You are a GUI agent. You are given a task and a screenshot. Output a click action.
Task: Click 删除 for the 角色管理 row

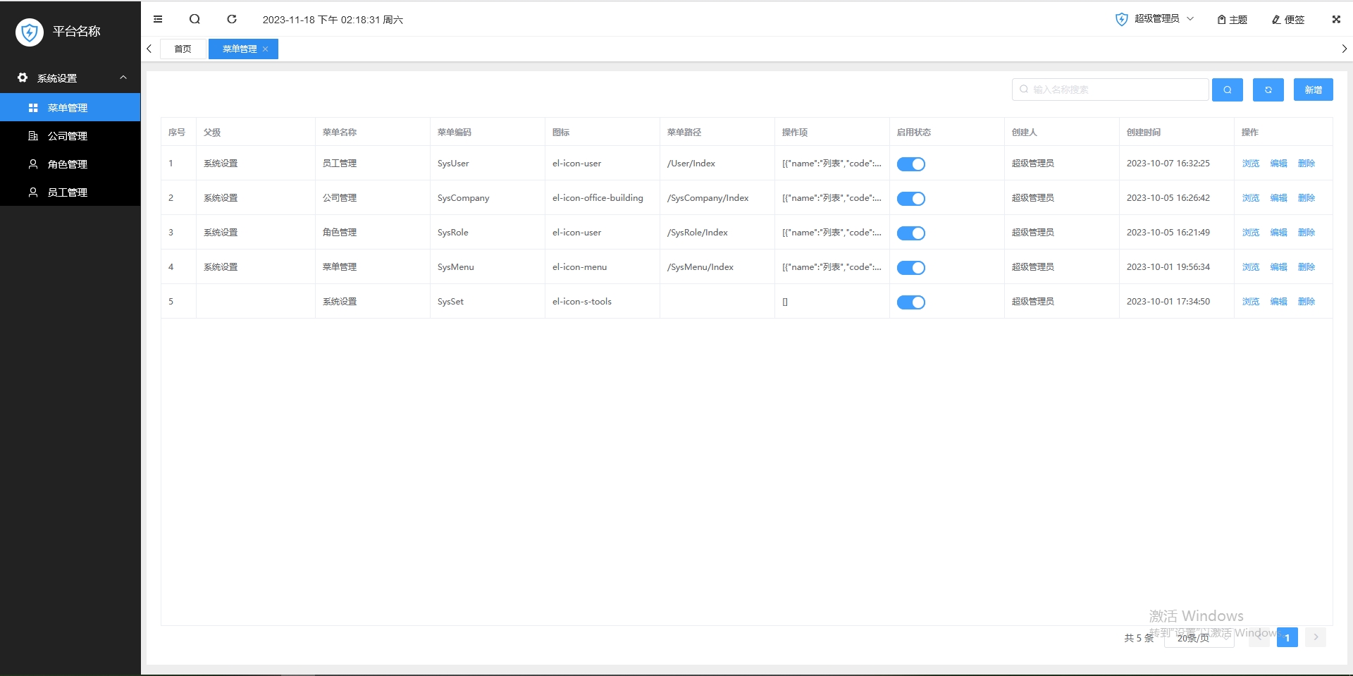[1306, 233]
